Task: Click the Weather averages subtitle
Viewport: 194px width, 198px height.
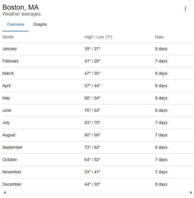Action: click(21, 14)
